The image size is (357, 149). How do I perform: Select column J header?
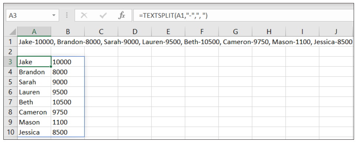[335, 32]
